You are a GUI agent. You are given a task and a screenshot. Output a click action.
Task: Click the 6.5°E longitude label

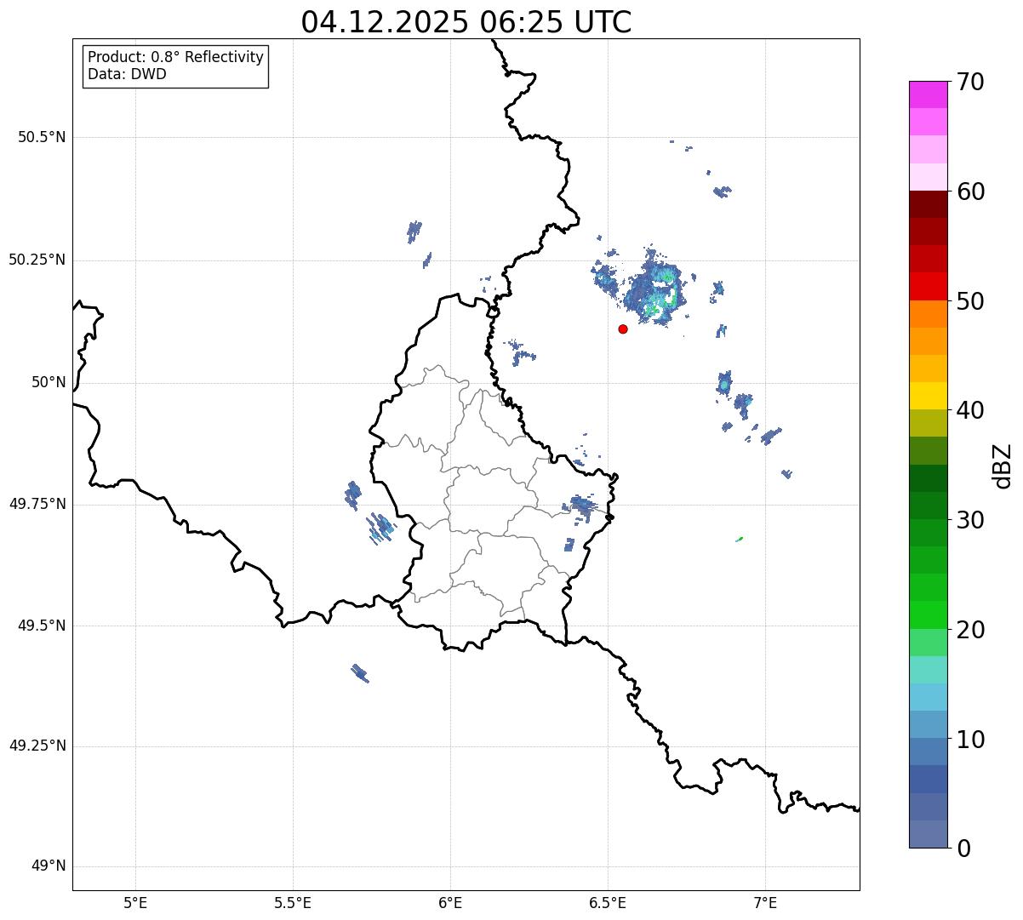click(x=608, y=903)
